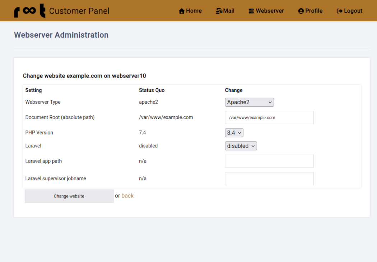Select the Webserver text in navigation
Image resolution: width=377 pixels, height=262 pixels.
[270, 11]
